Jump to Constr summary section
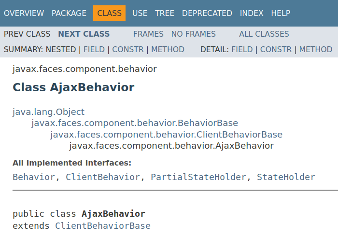 (128, 49)
